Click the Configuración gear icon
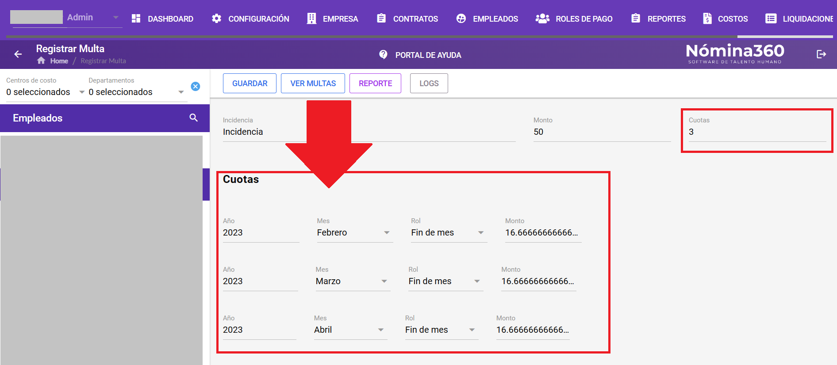837x365 pixels. (x=216, y=19)
